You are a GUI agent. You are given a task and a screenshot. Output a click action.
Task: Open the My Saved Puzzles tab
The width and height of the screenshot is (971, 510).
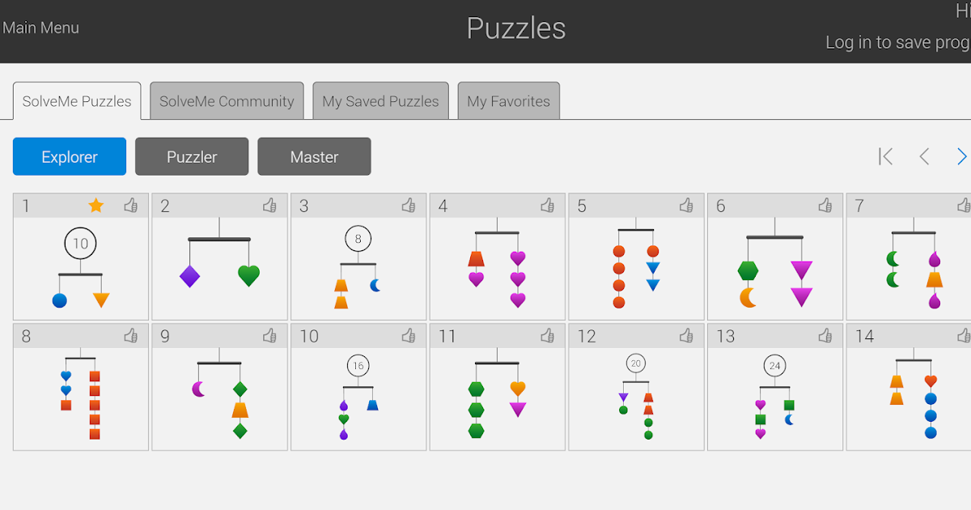click(x=380, y=101)
